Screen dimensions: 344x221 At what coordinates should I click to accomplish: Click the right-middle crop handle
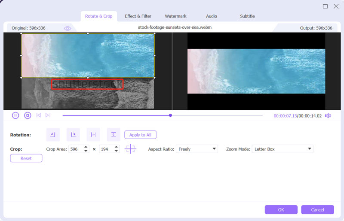[x=155, y=56]
